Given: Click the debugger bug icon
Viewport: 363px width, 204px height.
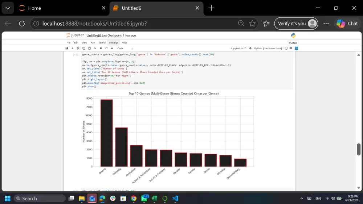Looking at the screenshot, I should click(250, 48).
